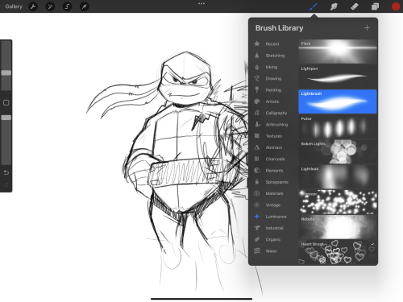Screen dimensions: 403x302
Task: Tap the three-dot multitasking menu
Action: click(x=201, y=3)
